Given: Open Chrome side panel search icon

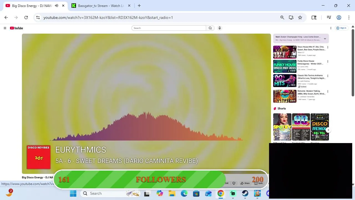Looking at the screenshot, I should (314, 17).
